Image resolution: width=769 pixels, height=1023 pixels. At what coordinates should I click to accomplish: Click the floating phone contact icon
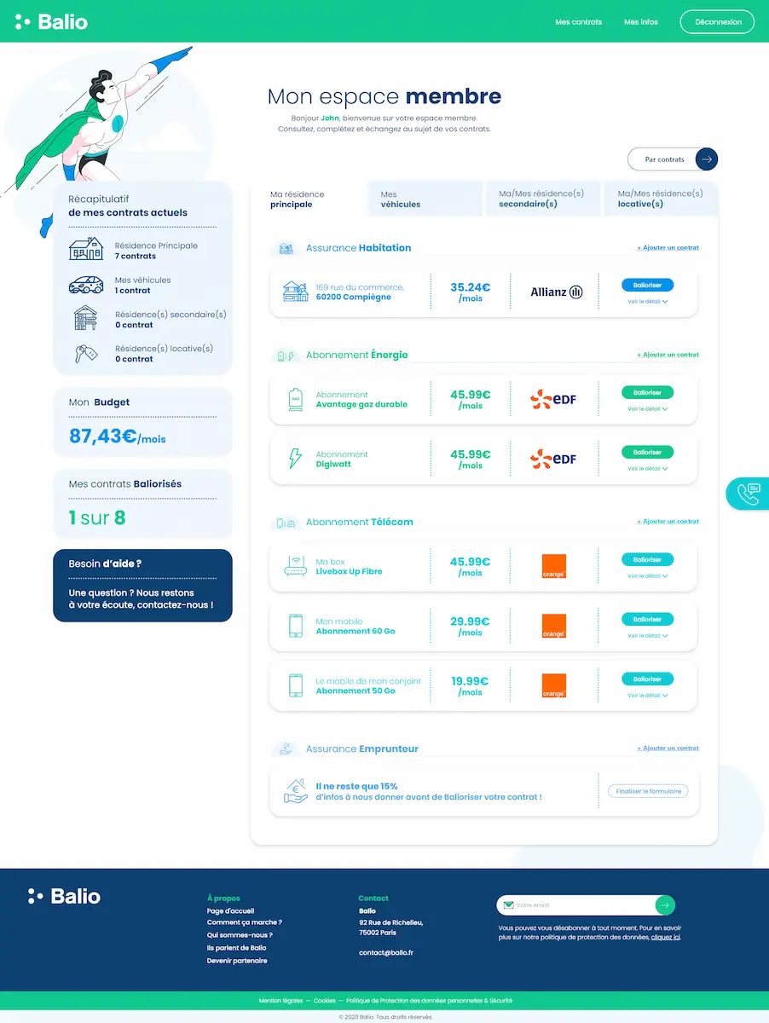click(x=749, y=494)
